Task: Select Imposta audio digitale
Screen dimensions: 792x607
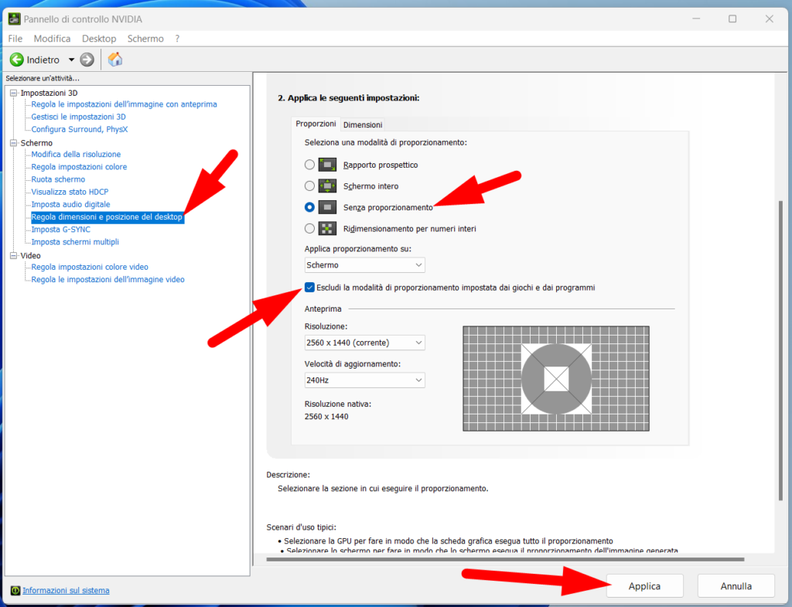Action: (x=70, y=204)
